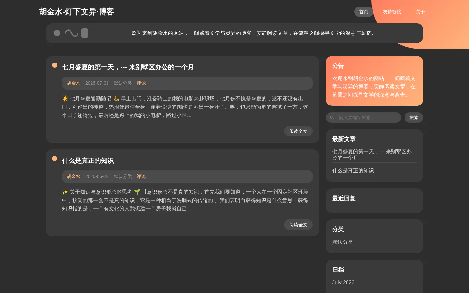
Task: Click the 归档 heading
Action: pos(338,270)
